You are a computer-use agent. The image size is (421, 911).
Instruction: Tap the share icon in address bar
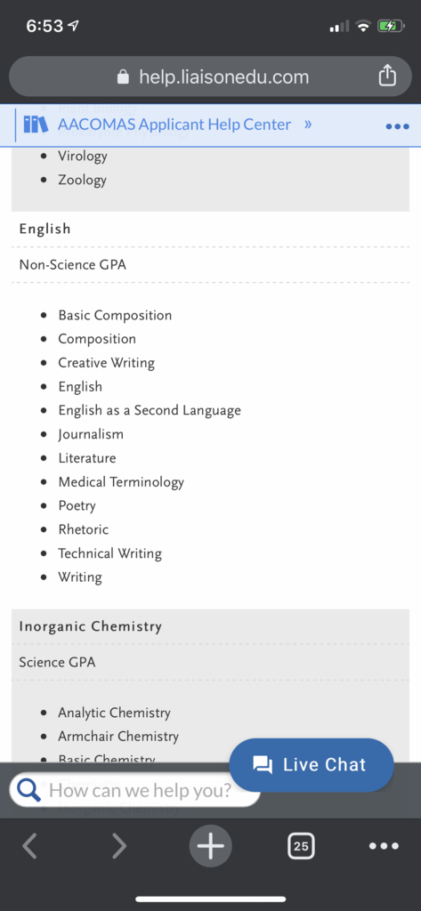[x=387, y=76]
